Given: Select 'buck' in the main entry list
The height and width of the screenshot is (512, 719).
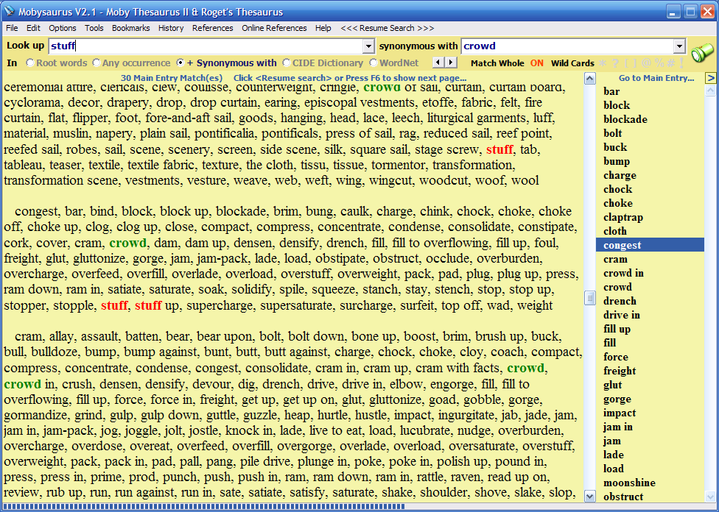Looking at the screenshot, I should click(x=615, y=147).
